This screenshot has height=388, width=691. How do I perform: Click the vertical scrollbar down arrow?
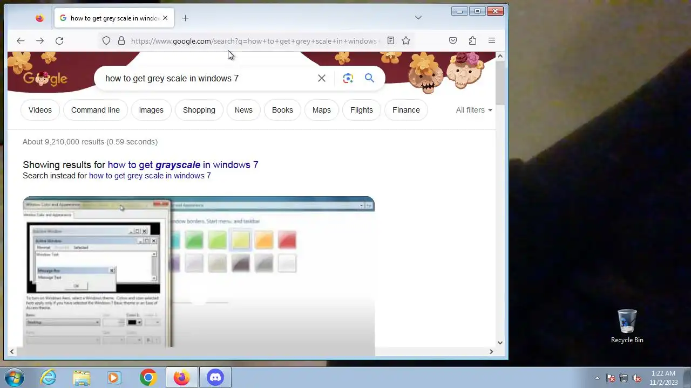pos(500,342)
